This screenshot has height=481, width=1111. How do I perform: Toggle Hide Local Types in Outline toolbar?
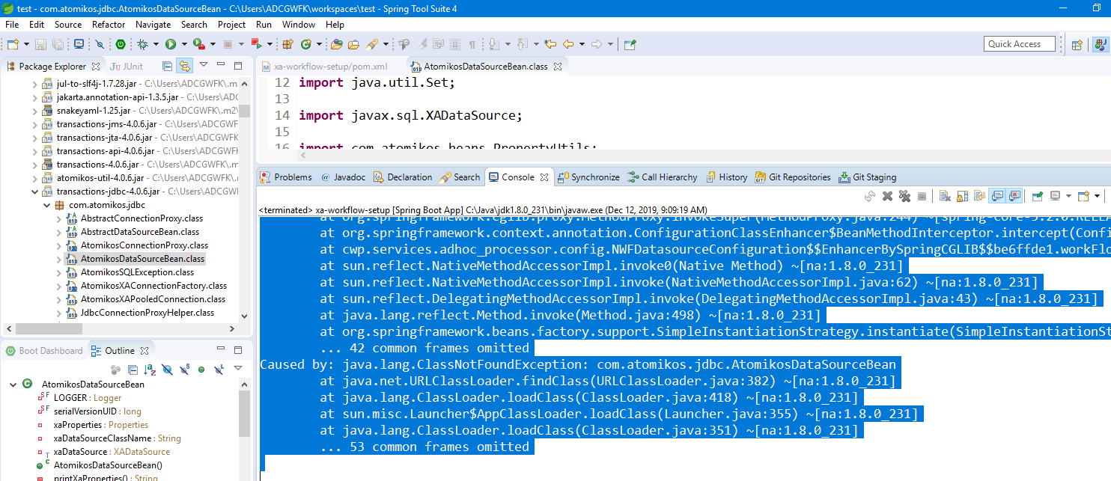[219, 370]
